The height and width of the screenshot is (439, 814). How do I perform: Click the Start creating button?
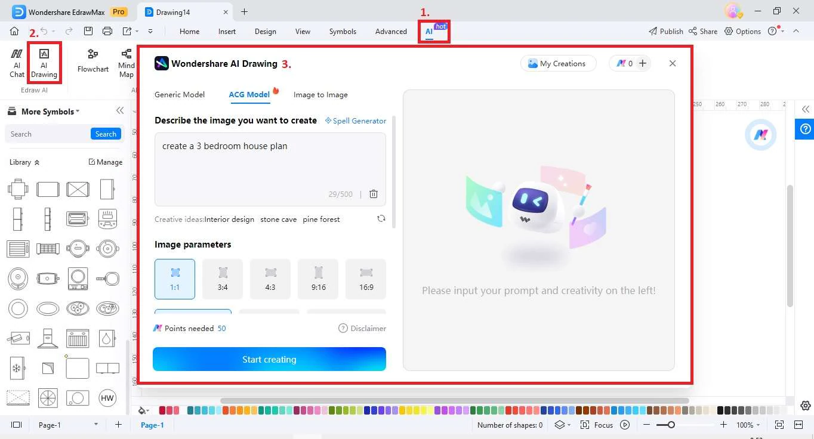(x=269, y=359)
